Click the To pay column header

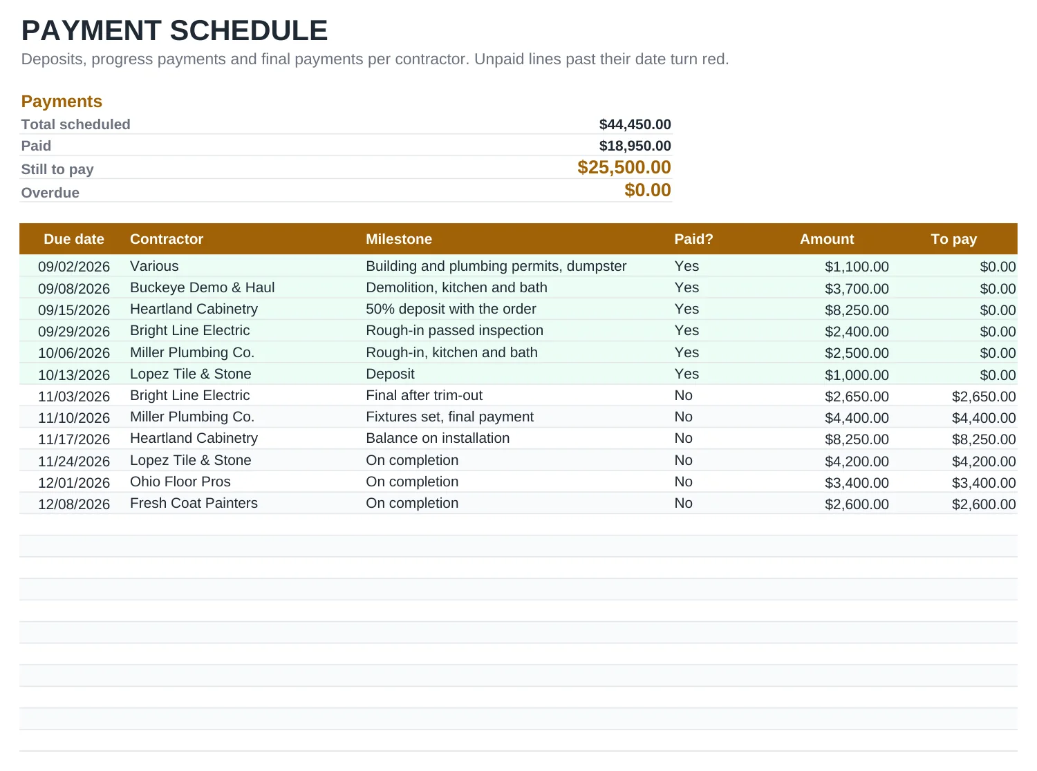[x=953, y=239]
